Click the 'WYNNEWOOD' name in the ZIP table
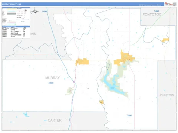This screenshot has height=133, width=178. pyautogui.click(x=16, y=35)
